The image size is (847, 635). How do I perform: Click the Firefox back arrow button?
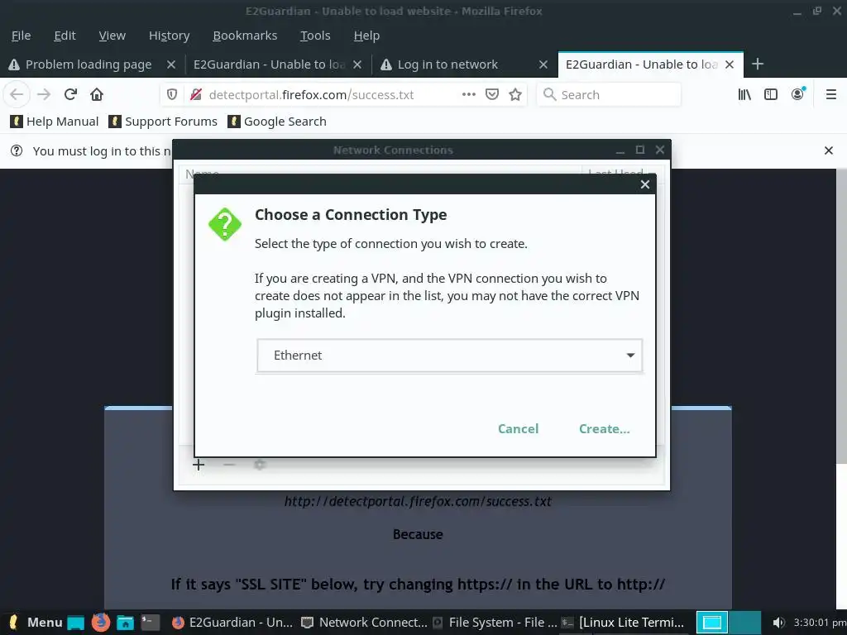tap(17, 94)
